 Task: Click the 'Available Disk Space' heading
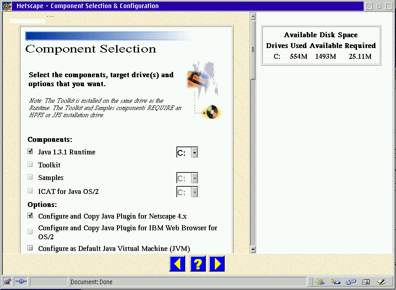[x=321, y=35]
